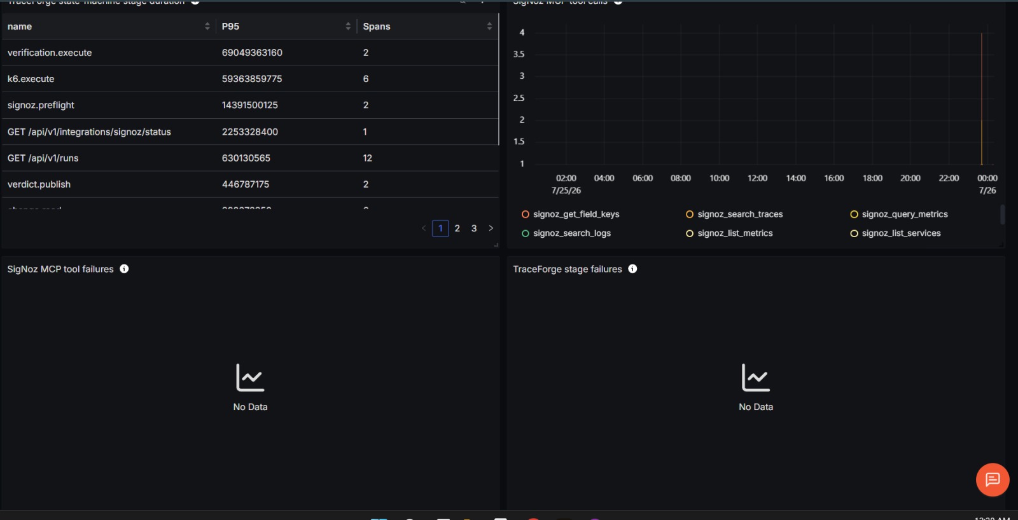Go to next table page arrow
1018x520 pixels.
click(x=491, y=228)
